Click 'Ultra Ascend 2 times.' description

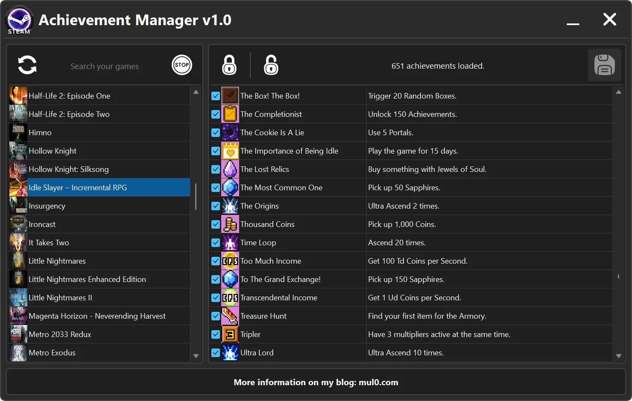pyautogui.click(x=404, y=206)
